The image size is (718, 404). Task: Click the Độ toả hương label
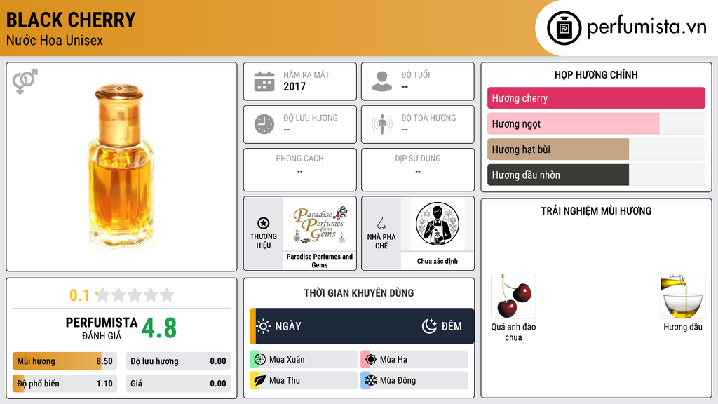(x=428, y=118)
